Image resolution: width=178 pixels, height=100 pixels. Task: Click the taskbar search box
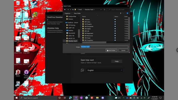pyautogui.click(x=38, y=98)
